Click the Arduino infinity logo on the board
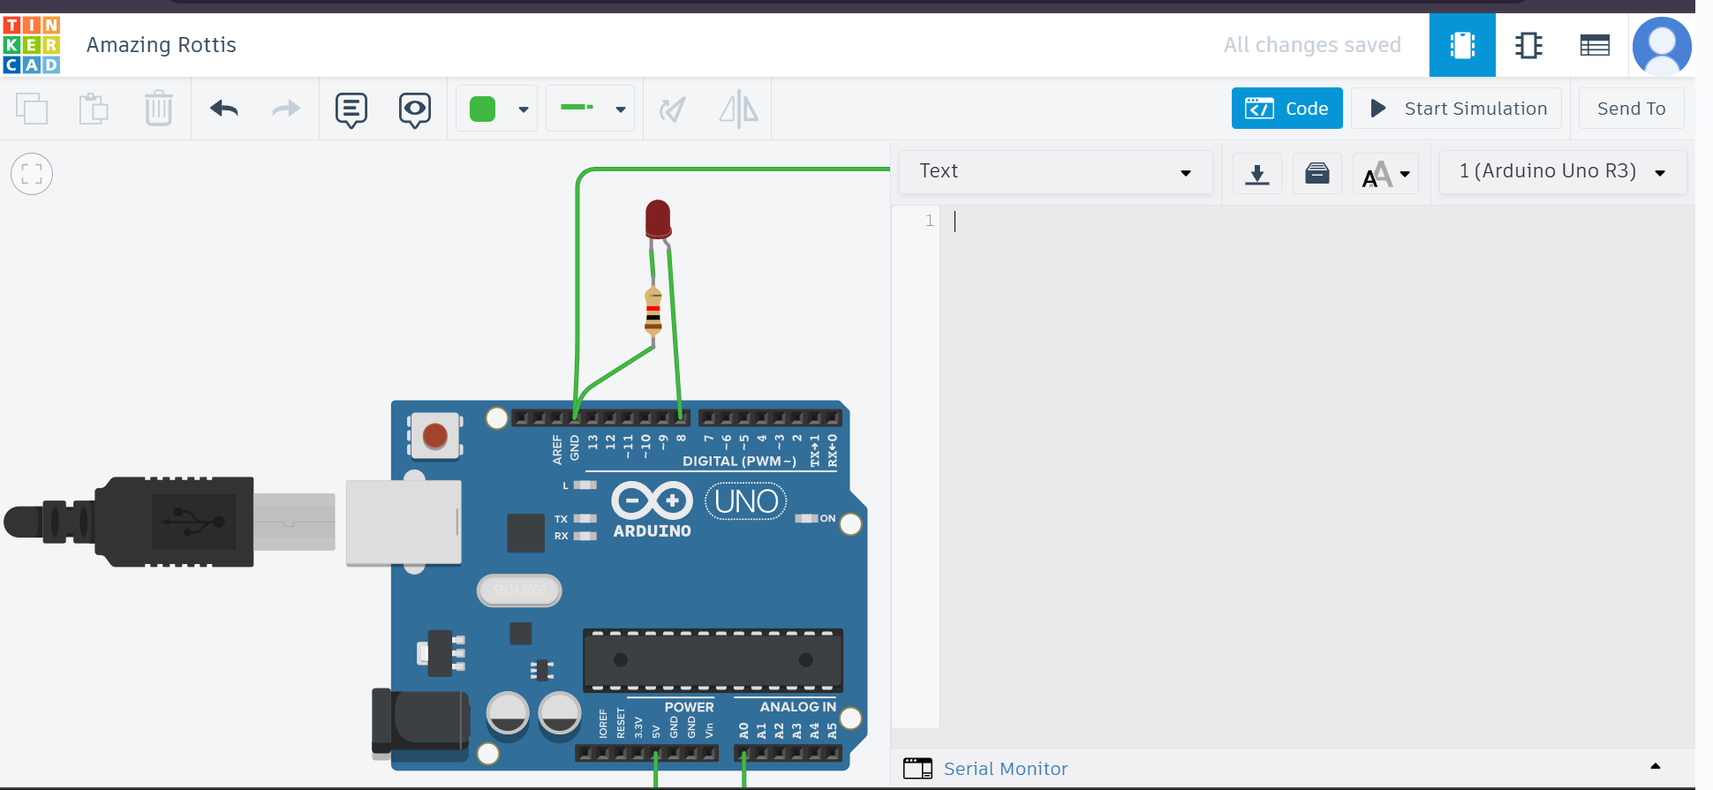 click(x=653, y=500)
